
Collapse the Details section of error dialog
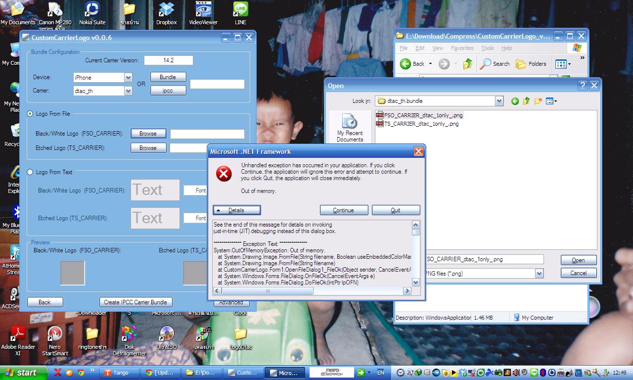pyautogui.click(x=236, y=210)
